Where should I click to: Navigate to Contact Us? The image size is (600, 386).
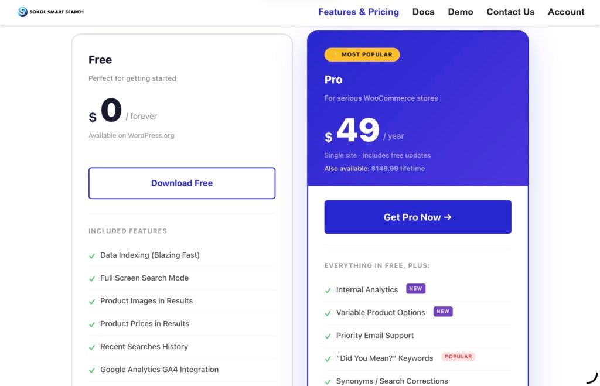pos(510,12)
